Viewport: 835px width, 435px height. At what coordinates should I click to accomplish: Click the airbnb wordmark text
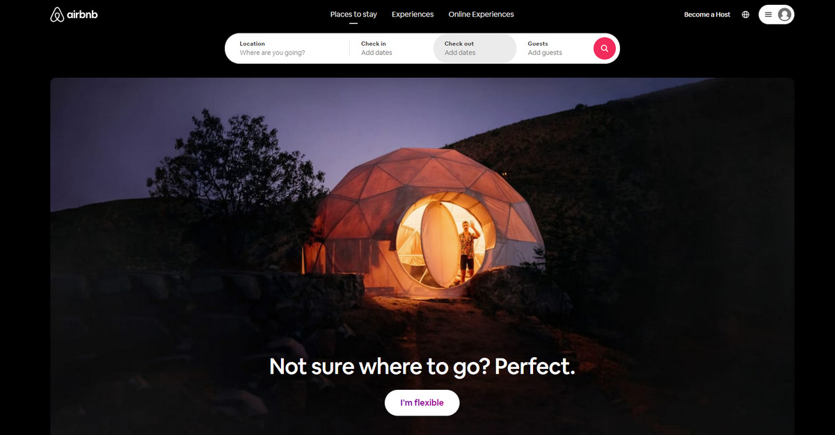point(82,15)
